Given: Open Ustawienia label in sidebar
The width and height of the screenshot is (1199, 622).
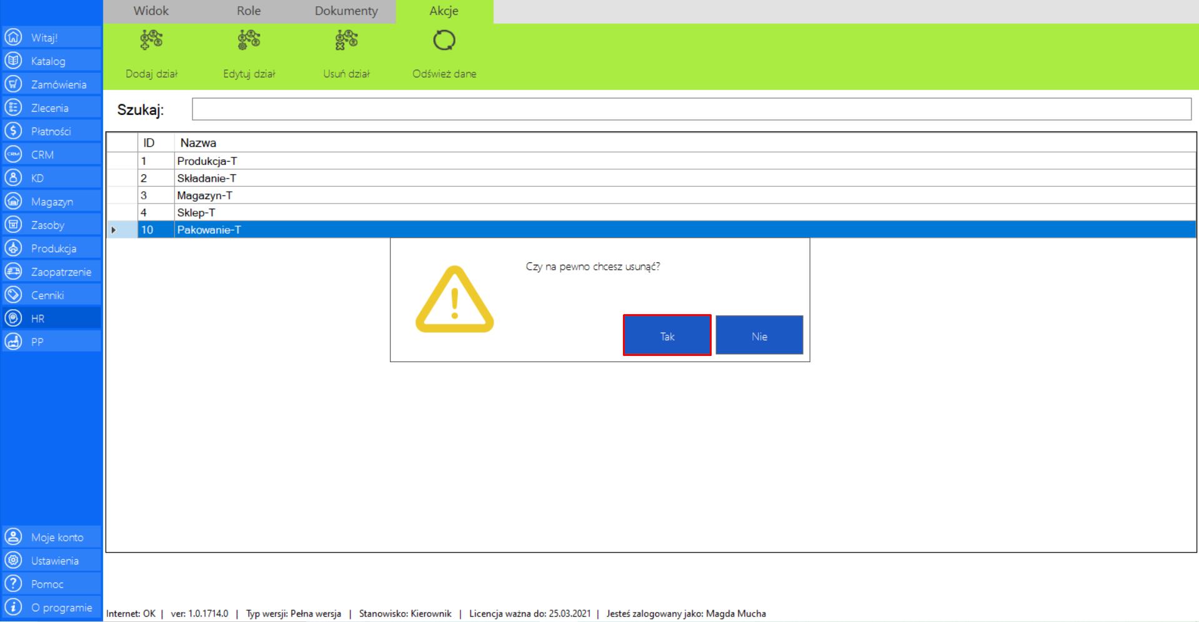Looking at the screenshot, I should tap(55, 561).
